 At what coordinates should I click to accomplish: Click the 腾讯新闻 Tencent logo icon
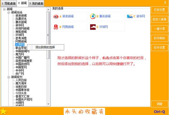click(x=93, y=16)
